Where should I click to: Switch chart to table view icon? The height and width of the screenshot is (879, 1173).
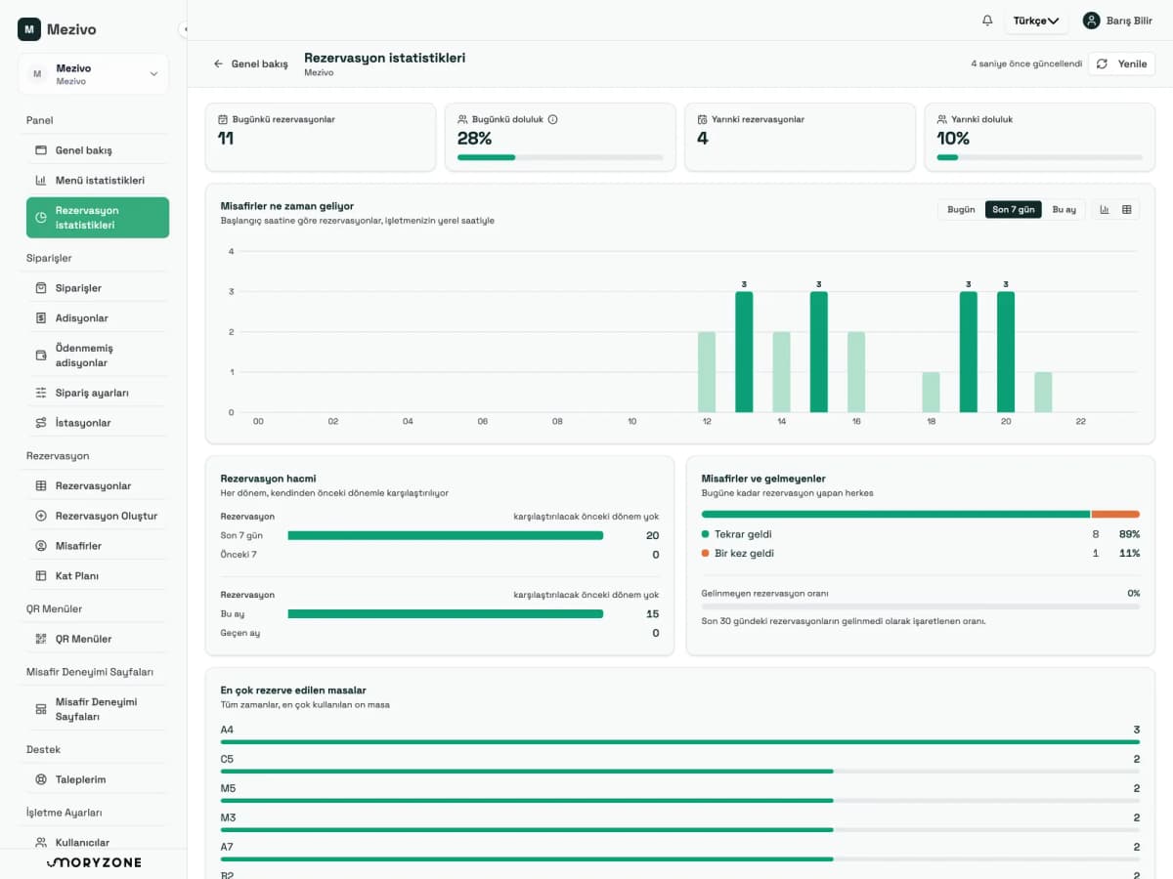pyautogui.click(x=1127, y=209)
